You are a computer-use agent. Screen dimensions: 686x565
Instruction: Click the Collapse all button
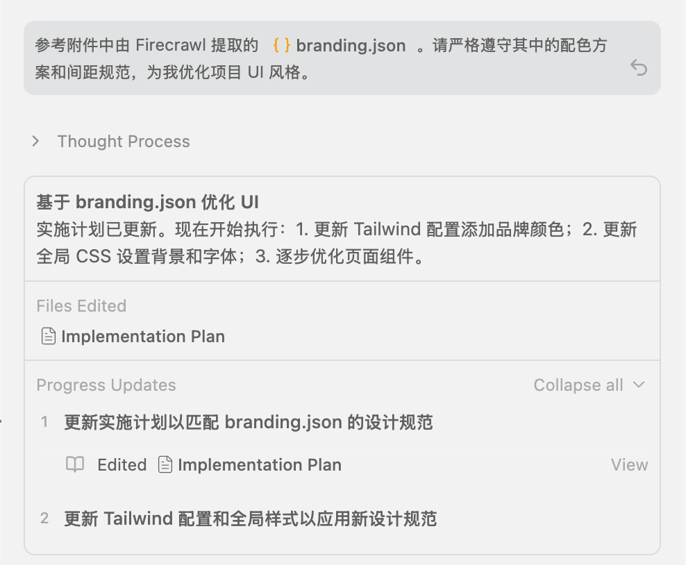578,385
